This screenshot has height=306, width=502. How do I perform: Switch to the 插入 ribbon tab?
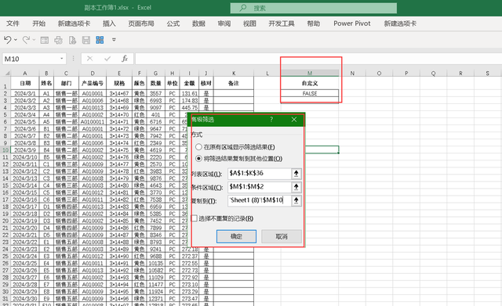point(109,23)
